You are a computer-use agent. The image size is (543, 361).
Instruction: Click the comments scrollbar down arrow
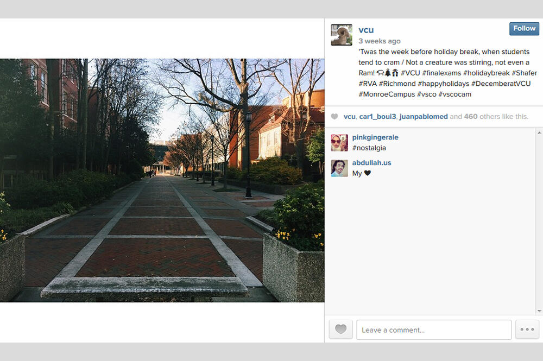[x=539, y=311]
